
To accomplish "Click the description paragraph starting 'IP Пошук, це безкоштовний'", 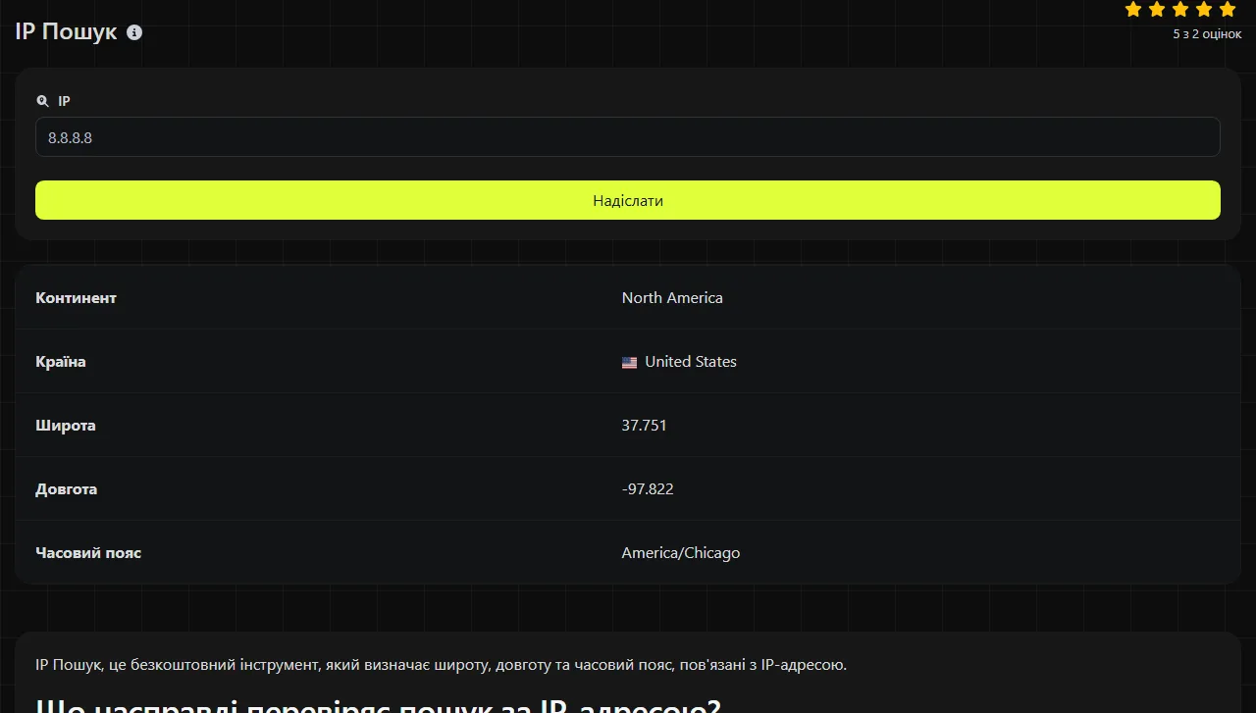I will (x=441, y=665).
